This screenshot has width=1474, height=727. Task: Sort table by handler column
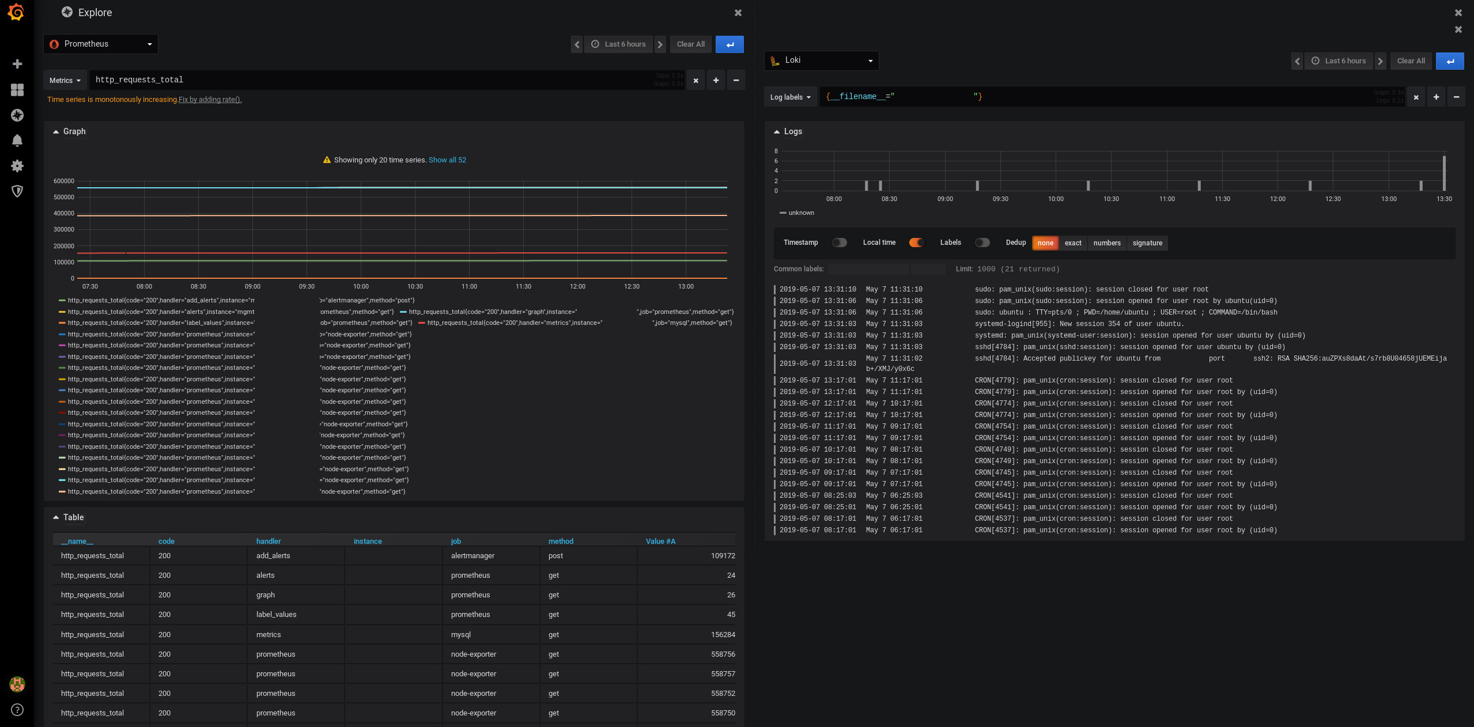pos(269,542)
